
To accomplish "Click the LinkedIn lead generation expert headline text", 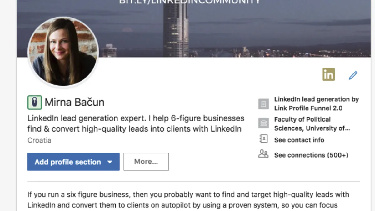I will (136, 124).
